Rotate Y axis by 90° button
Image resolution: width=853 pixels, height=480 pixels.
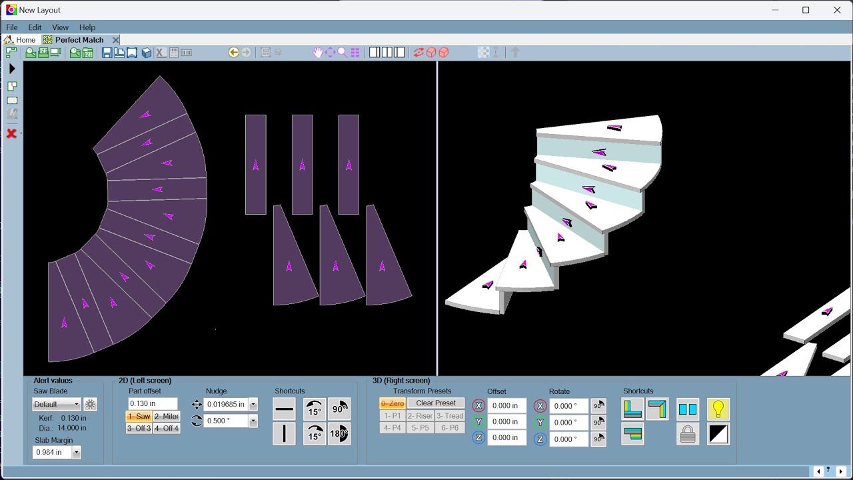[x=598, y=423]
